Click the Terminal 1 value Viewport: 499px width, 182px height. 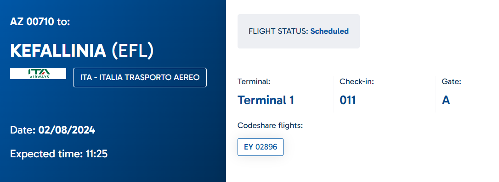pyautogui.click(x=266, y=100)
